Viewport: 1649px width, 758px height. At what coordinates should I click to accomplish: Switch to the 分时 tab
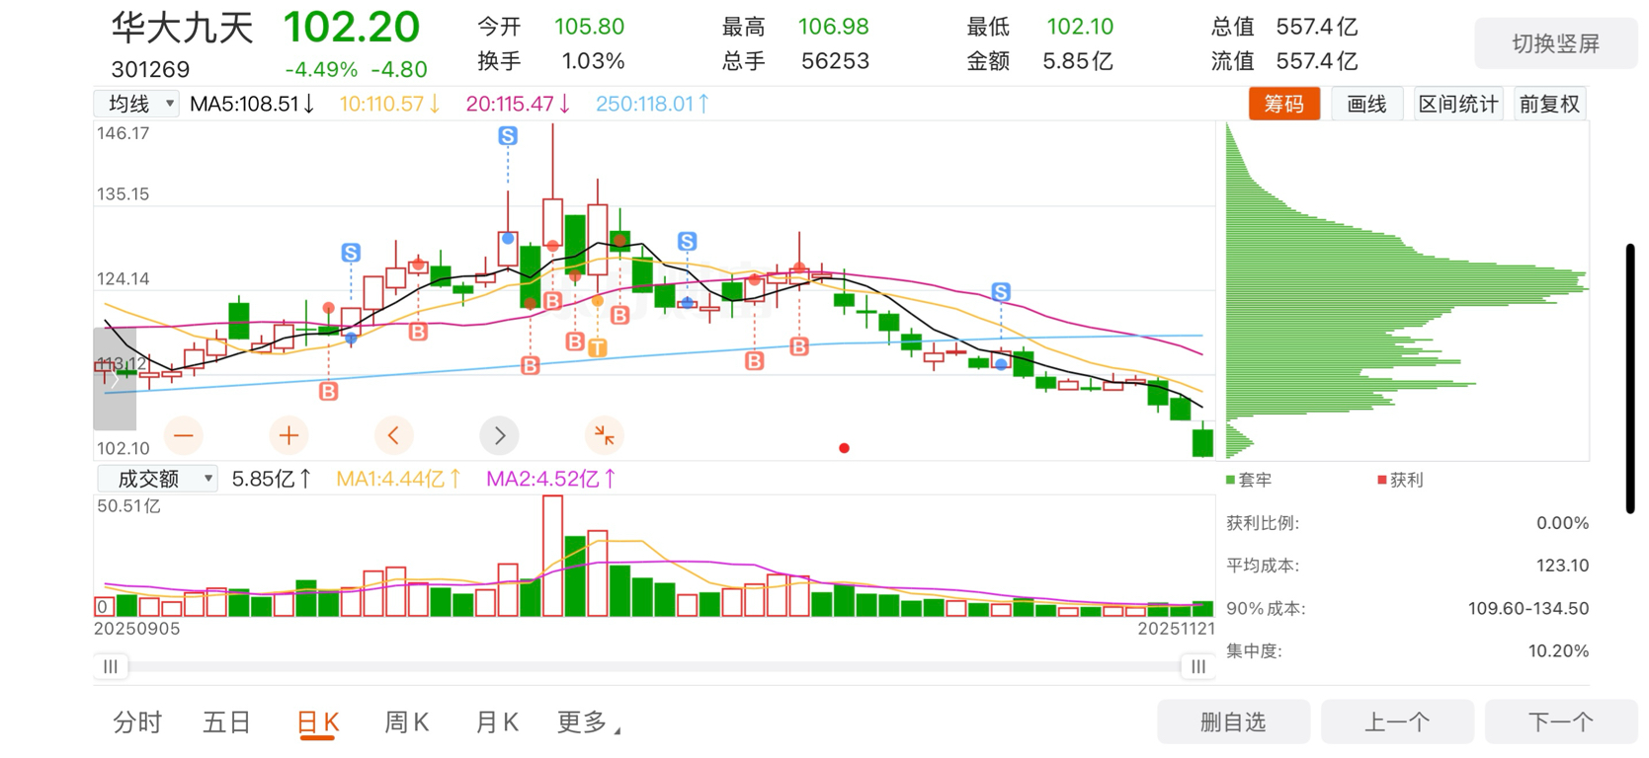pyautogui.click(x=137, y=722)
